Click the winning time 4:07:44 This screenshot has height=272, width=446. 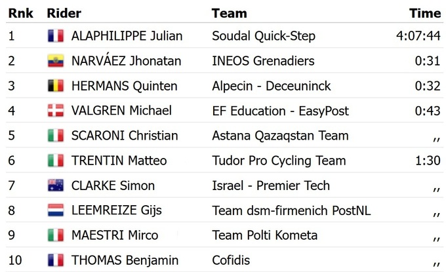(x=418, y=36)
